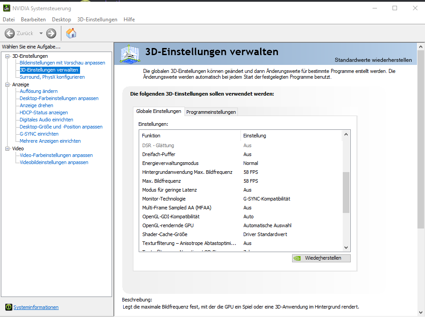The height and width of the screenshot is (317, 425).
Task: Switch to the Globale Einstellungen tab
Action: pos(159,111)
